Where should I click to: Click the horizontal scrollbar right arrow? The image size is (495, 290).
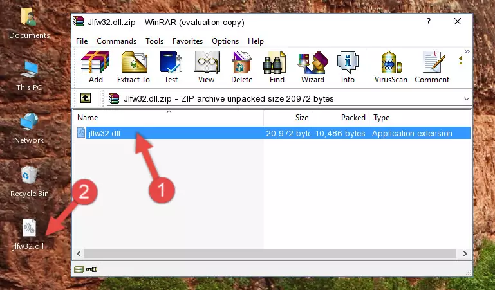coord(465,253)
